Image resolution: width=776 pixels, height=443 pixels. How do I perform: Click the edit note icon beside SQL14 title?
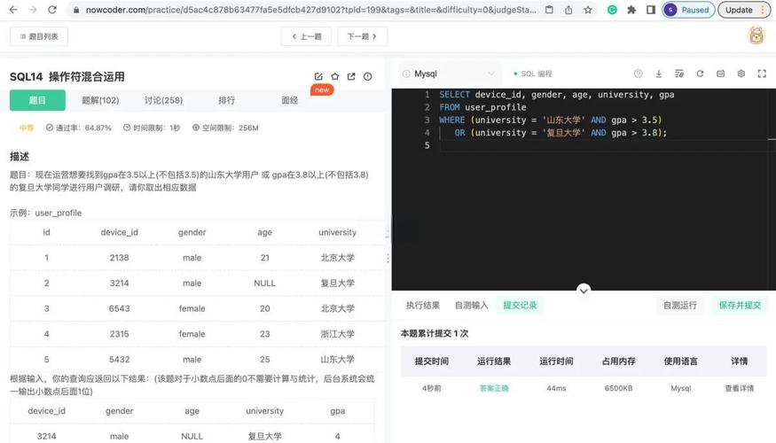pos(318,76)
